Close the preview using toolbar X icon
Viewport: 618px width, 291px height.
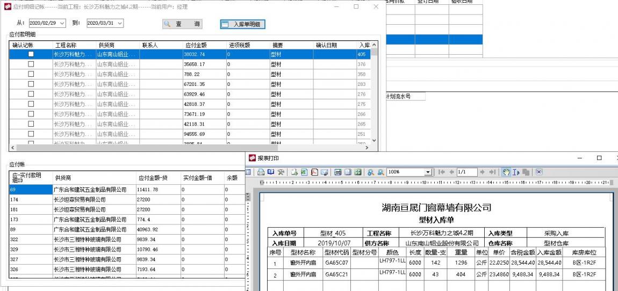coord(539,172)
